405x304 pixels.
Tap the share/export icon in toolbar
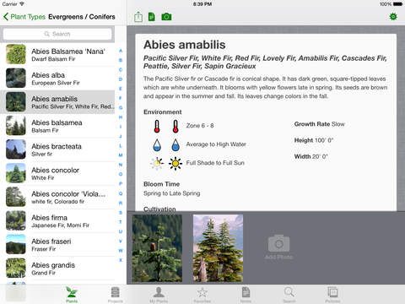138,17
